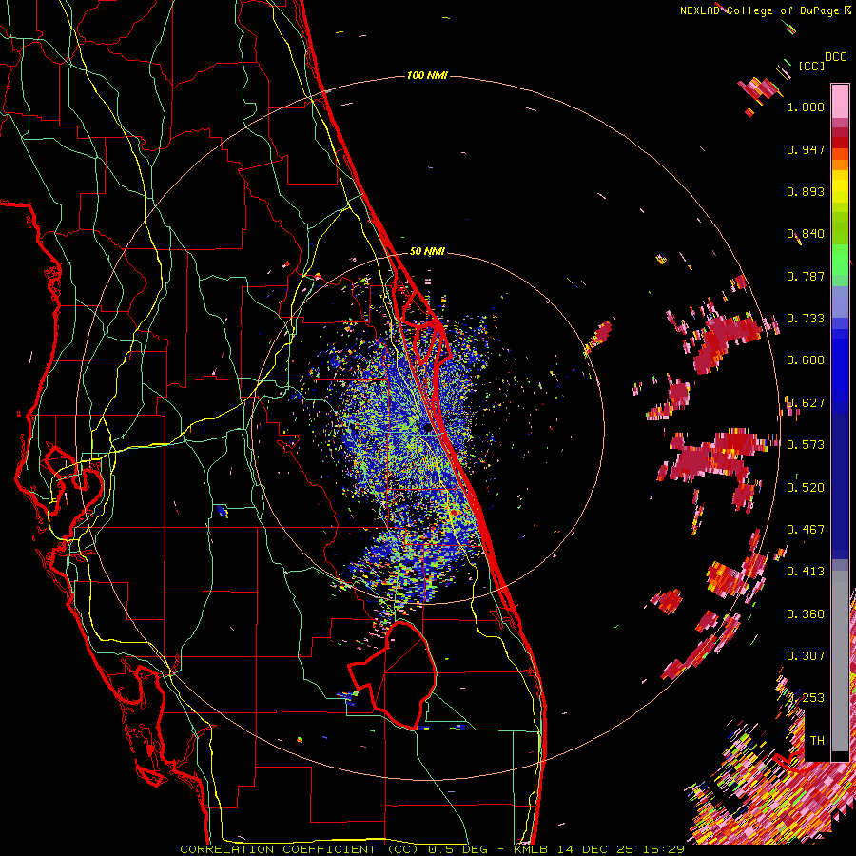This screenshot has width=856, height=856.
Task: Click the 100 NMI range ring label
Action: (x=427, y=75)
